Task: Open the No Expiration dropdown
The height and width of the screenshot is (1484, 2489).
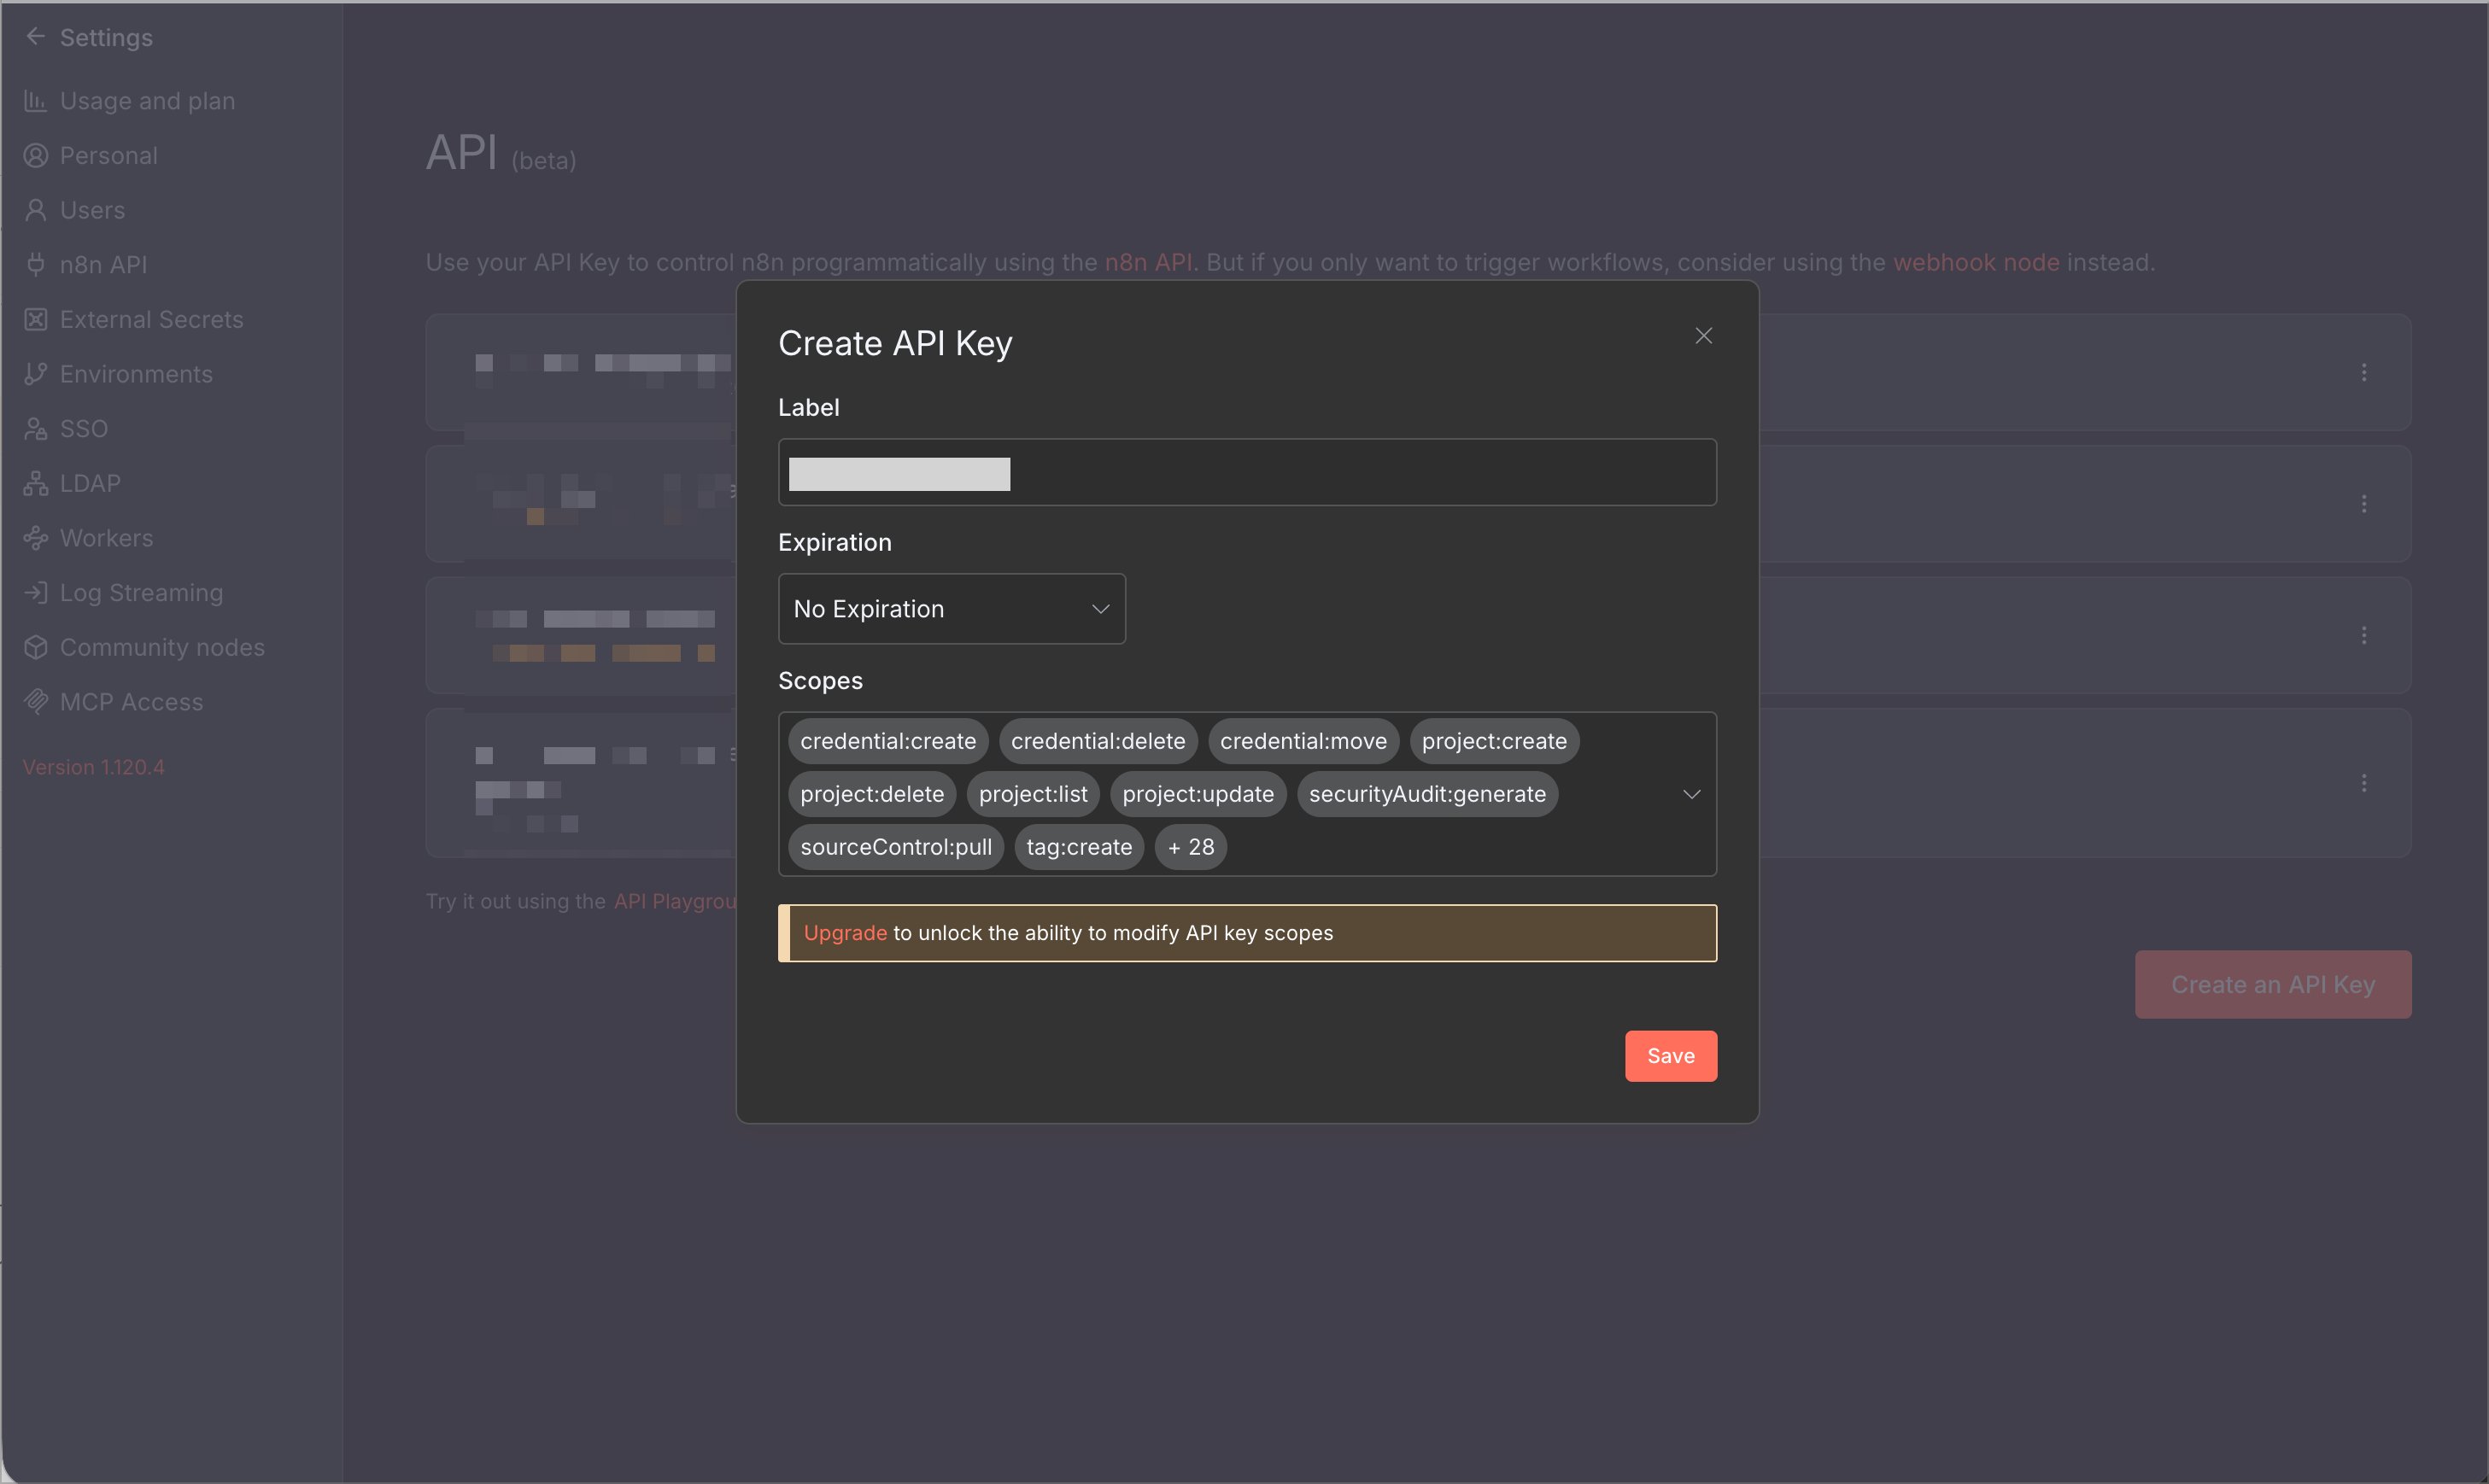Action: point(952,609)
